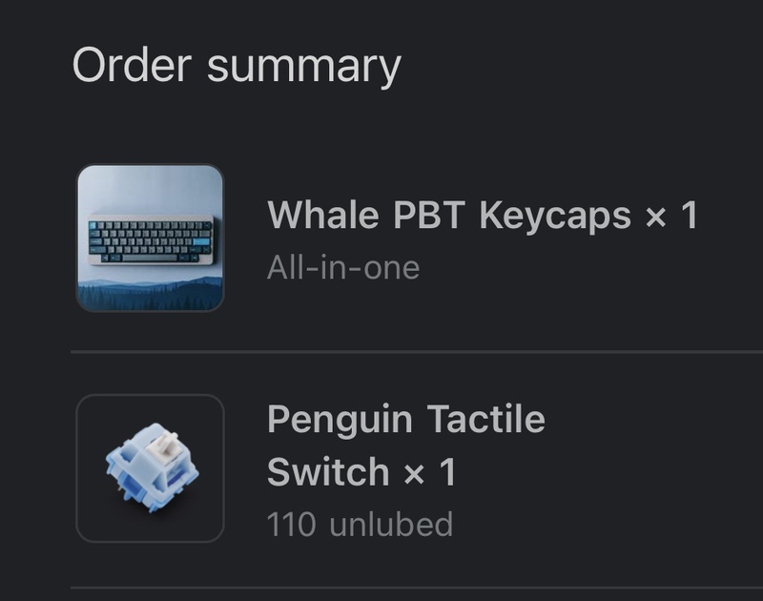Click the All-in-one variant label
The width and height of the screenshot is (763, 601).
pyautogui.click(x=343, y=268)
